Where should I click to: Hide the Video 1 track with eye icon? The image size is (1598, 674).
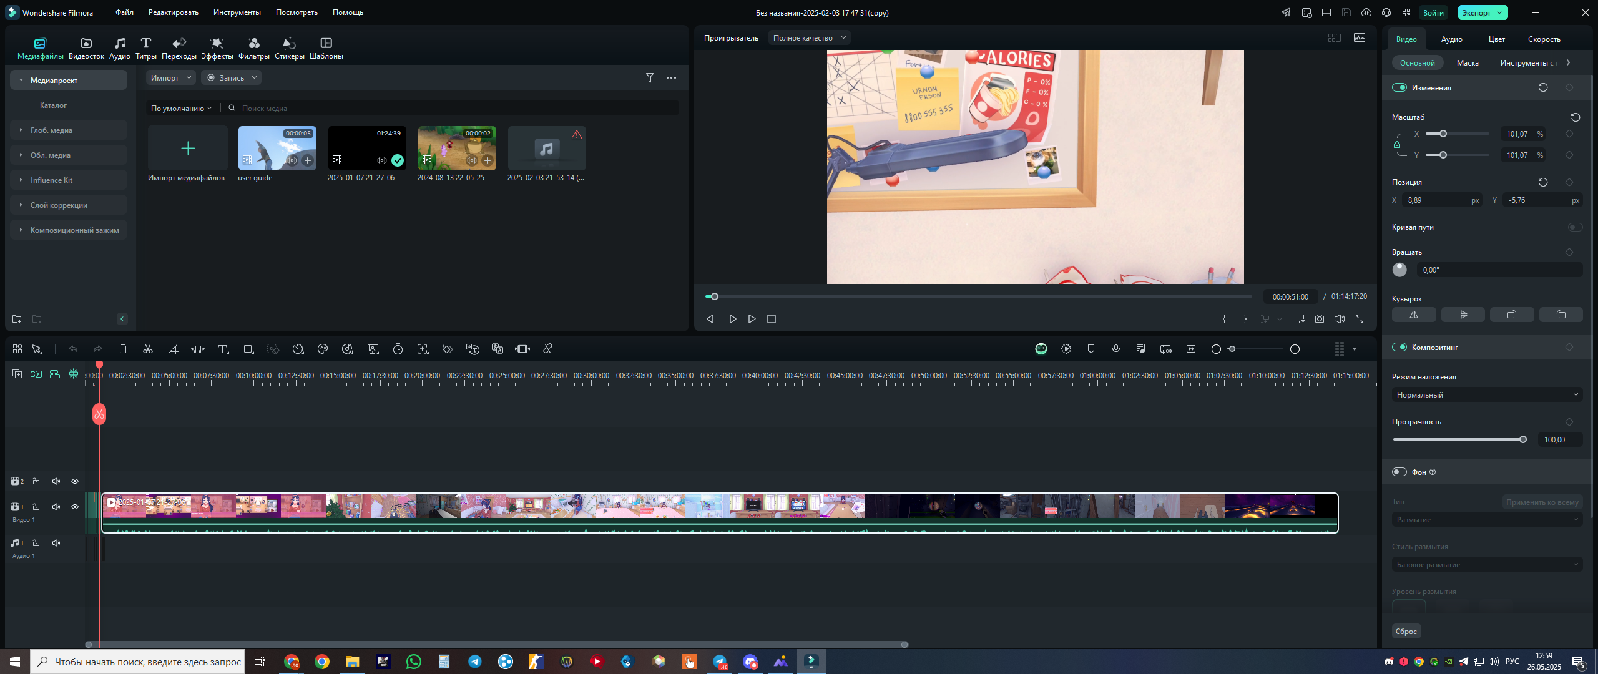[75, 507]
